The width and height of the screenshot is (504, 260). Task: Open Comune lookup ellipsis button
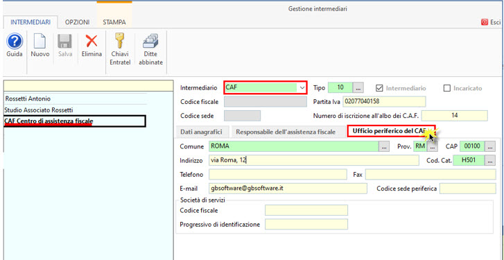[x=384, y=146]
